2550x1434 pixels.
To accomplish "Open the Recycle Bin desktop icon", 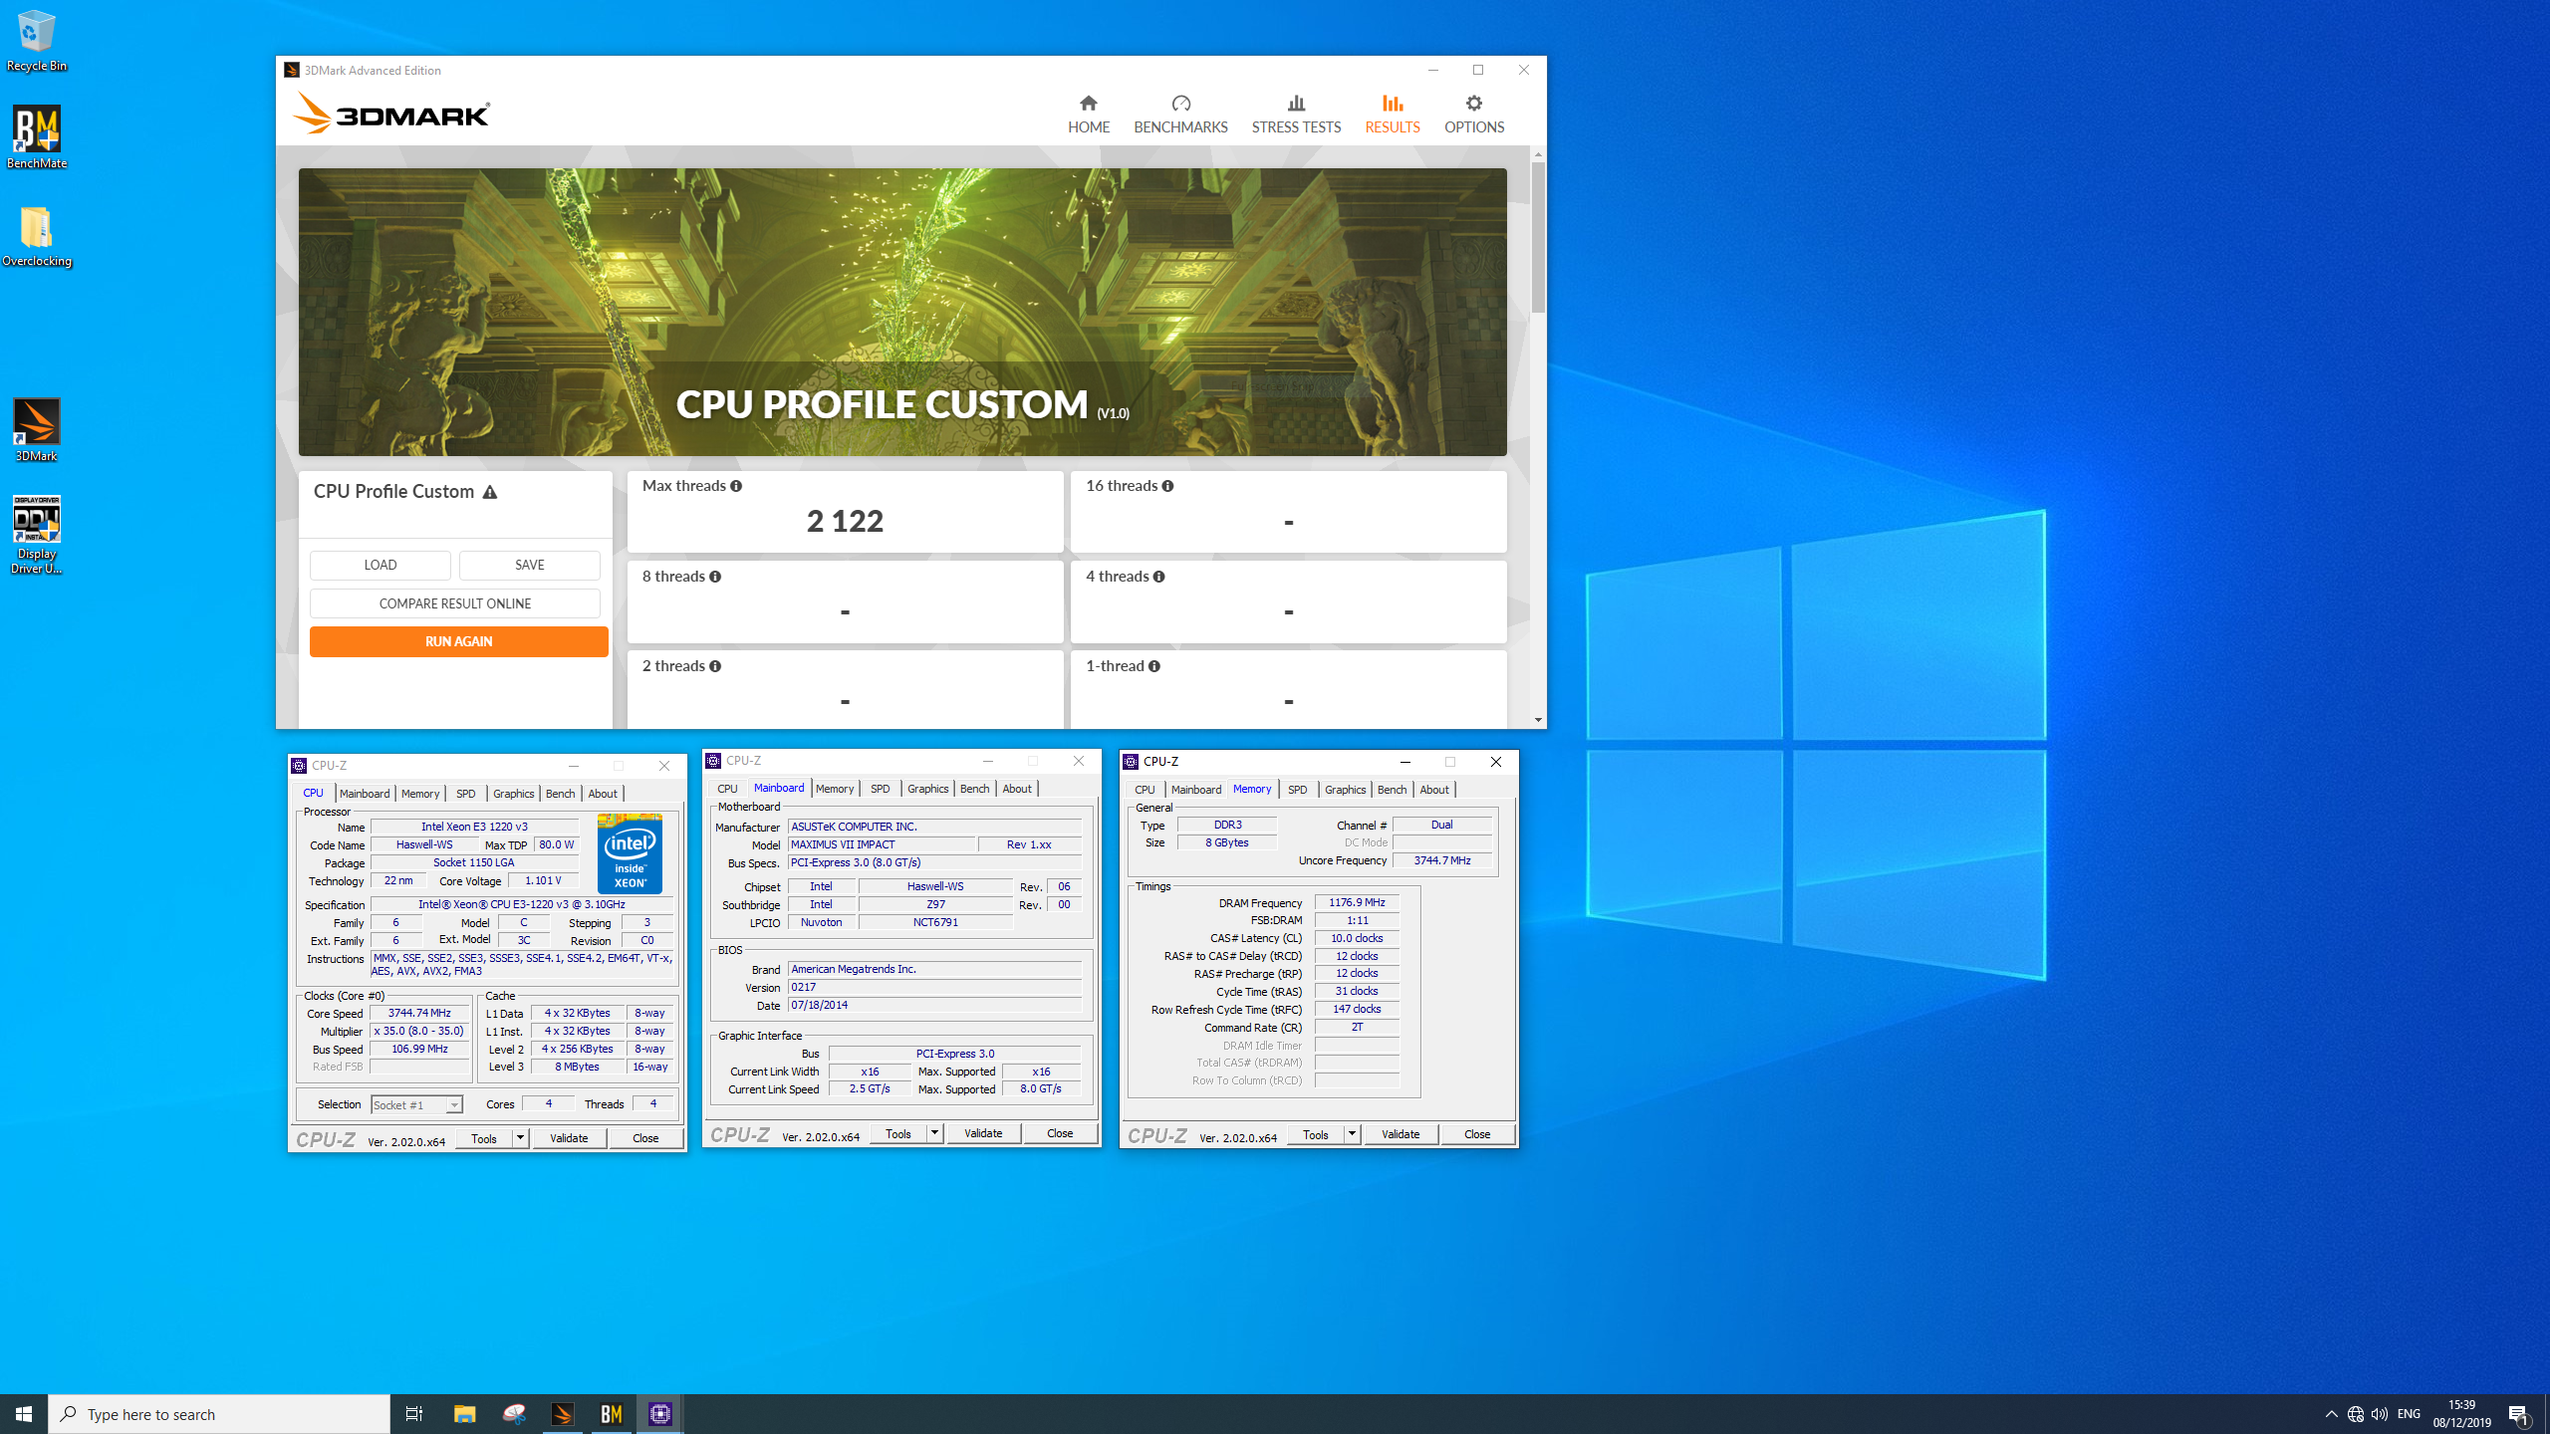I will 37,41.
